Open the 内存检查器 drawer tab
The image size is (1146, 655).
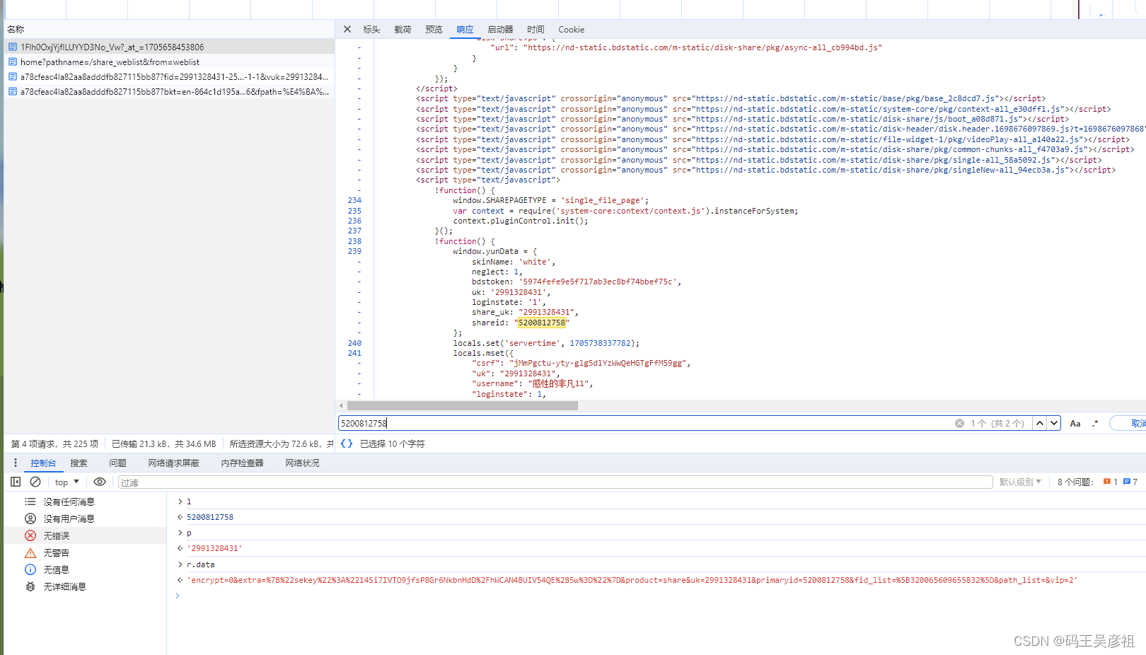point(242,463)
